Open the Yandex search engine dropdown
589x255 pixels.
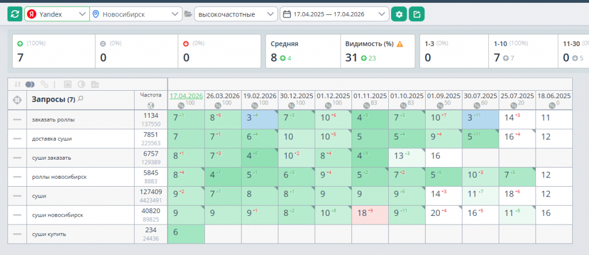(57, 14)
